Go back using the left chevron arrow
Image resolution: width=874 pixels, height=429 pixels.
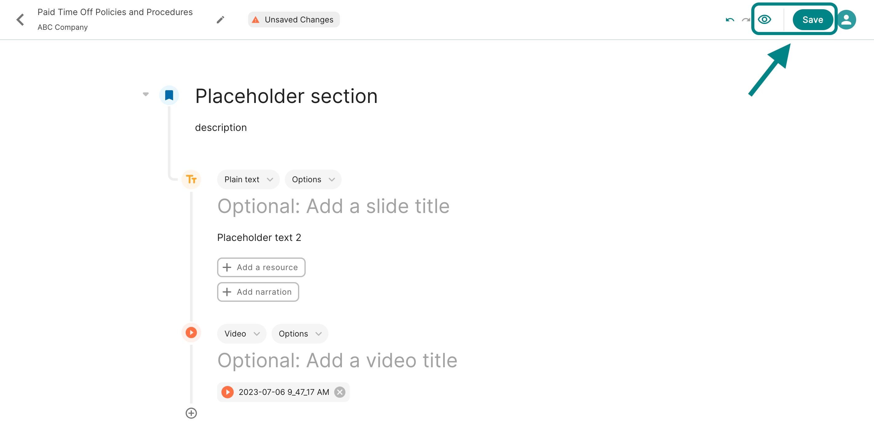click(x=20, y=20)
